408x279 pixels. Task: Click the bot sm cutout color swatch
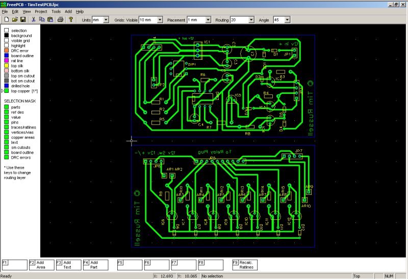coord(7,81)
